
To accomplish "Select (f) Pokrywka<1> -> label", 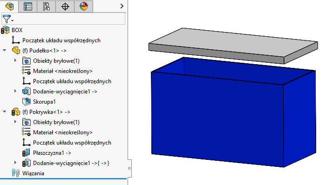I will (46, 112).
